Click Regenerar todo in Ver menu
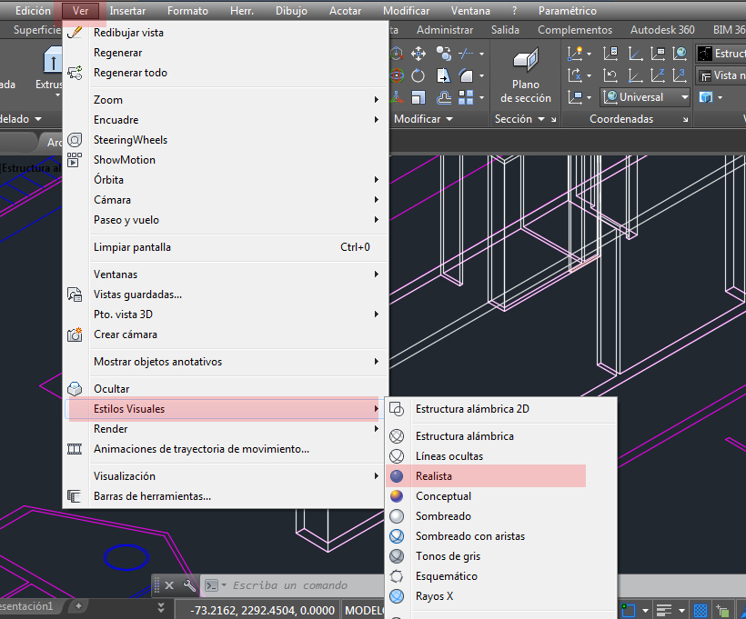 pyautogui.click(x=123, y=72)
